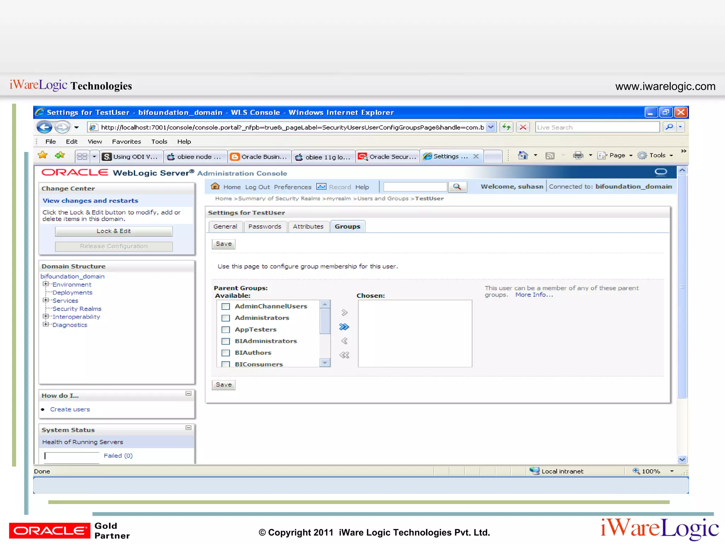Switch to the Passwords tab
This screenshot has width=725, height=544.
tap(265, 227)
